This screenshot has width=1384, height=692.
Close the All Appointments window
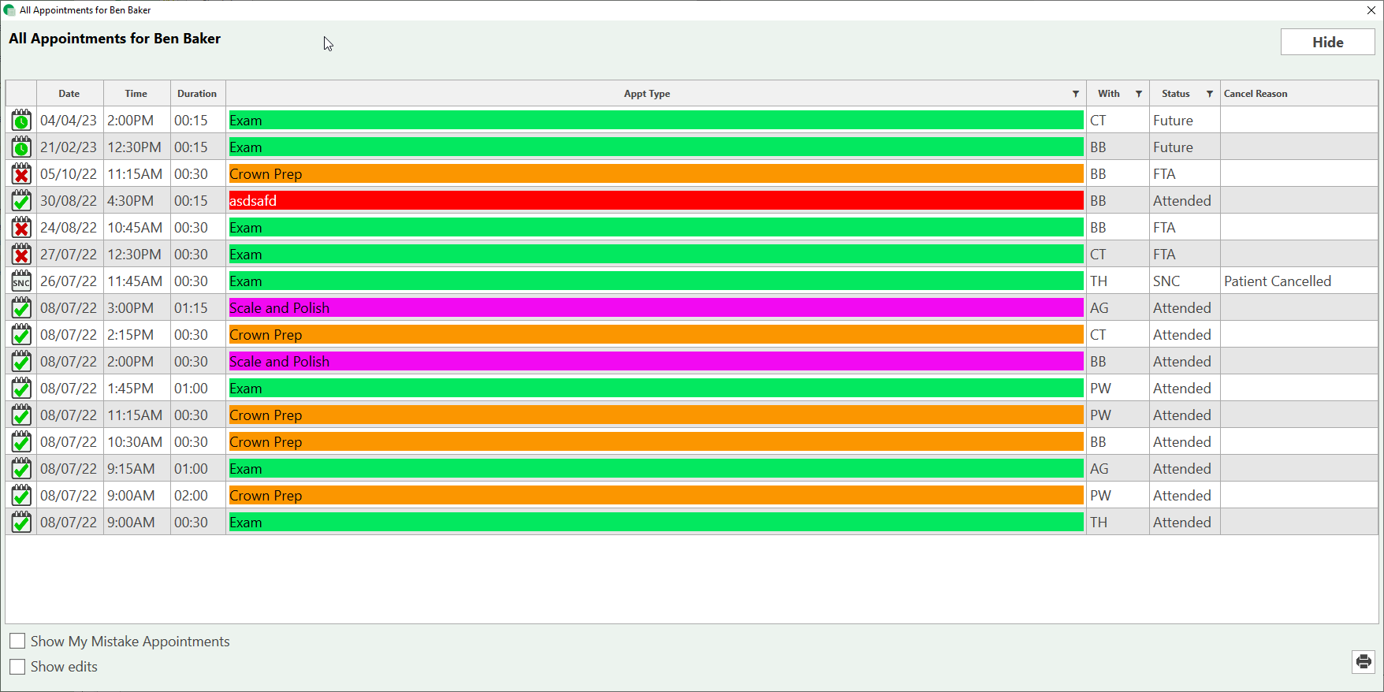[1371, 10]
